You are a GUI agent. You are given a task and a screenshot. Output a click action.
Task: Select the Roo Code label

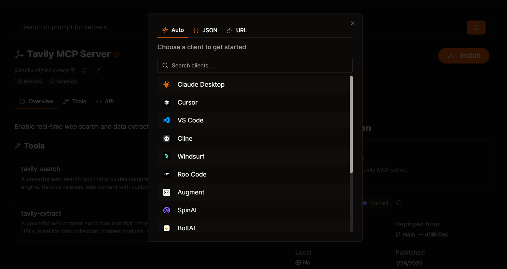192,174
